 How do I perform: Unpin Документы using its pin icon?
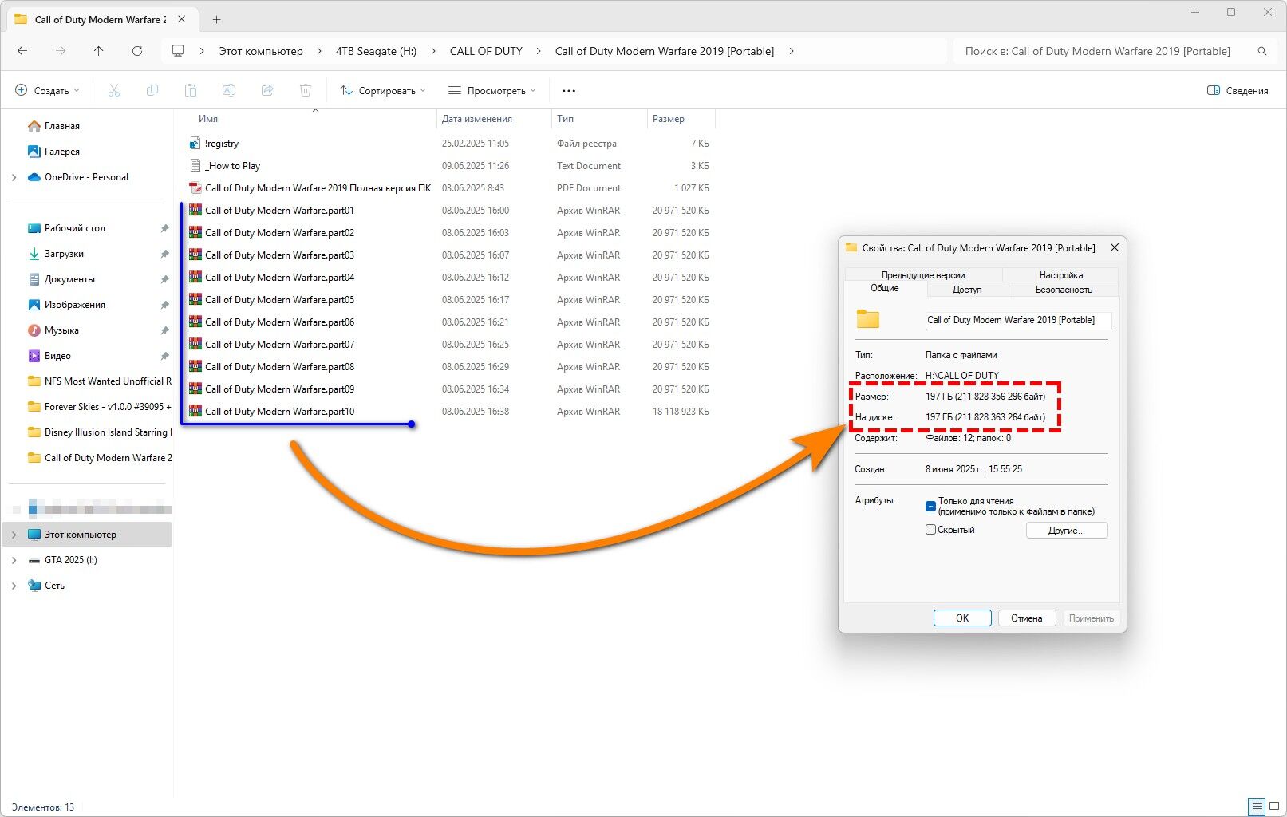(x=164, y=279)
